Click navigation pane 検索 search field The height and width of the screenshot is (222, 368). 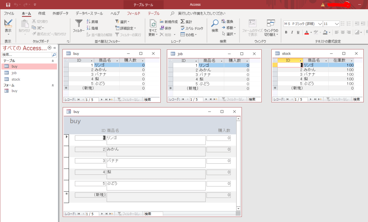[x=27, y=55]
